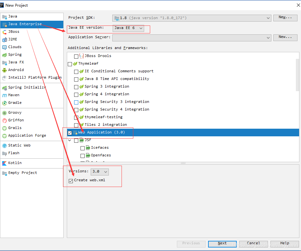Click the Previous button
The image size is (301, 251).
[191, 244]
